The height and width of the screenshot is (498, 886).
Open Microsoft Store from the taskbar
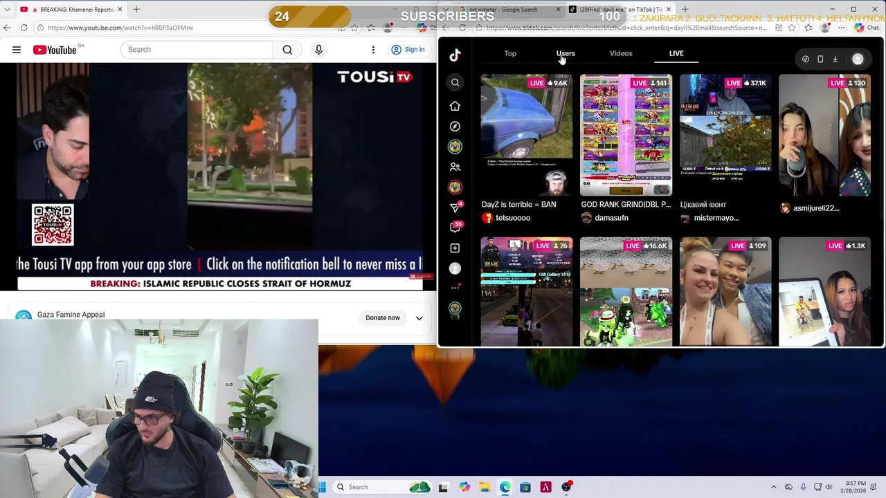tap(525, 487)
